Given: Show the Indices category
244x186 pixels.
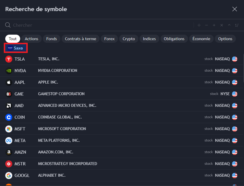Looking at the screenshot, I should (x=149, y=39).
